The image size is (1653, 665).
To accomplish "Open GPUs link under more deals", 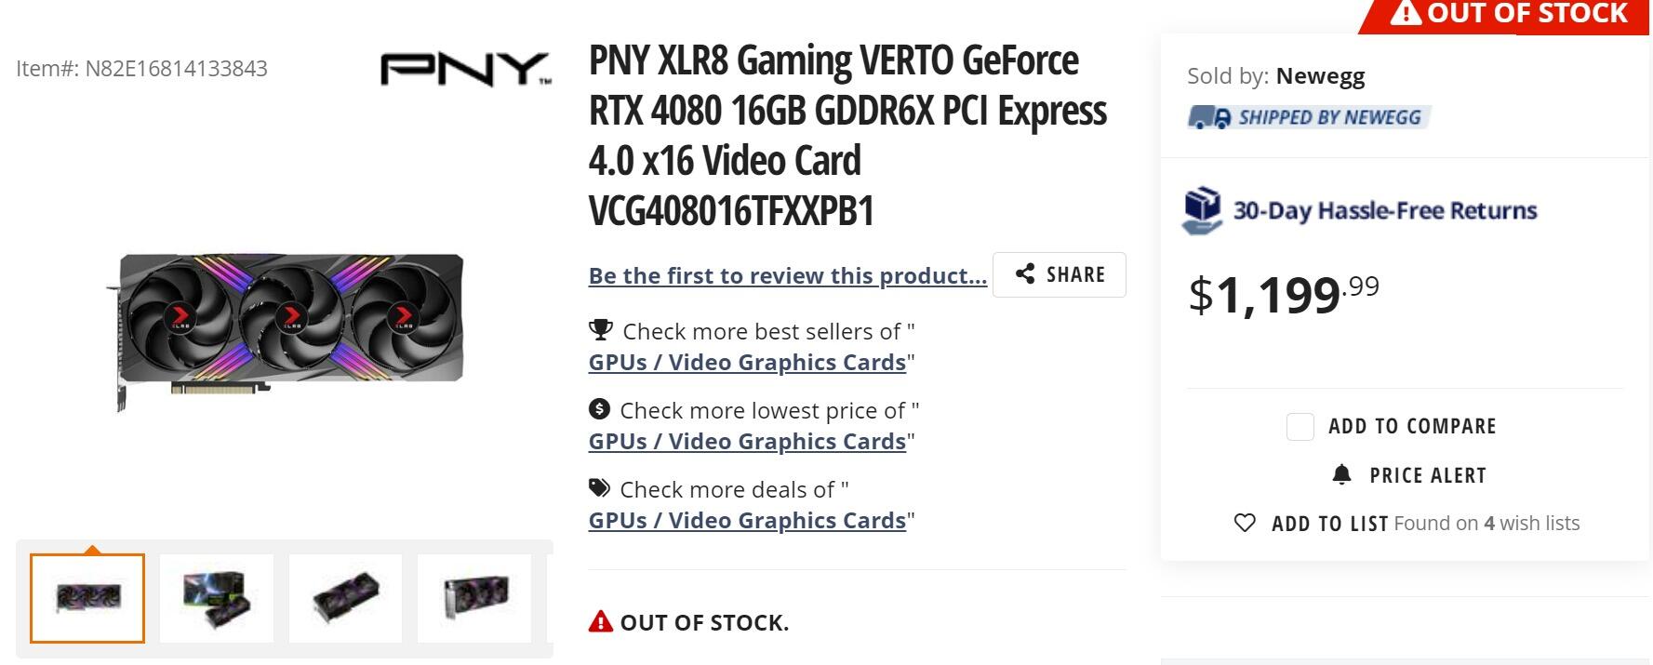I will tap(747, 521).
